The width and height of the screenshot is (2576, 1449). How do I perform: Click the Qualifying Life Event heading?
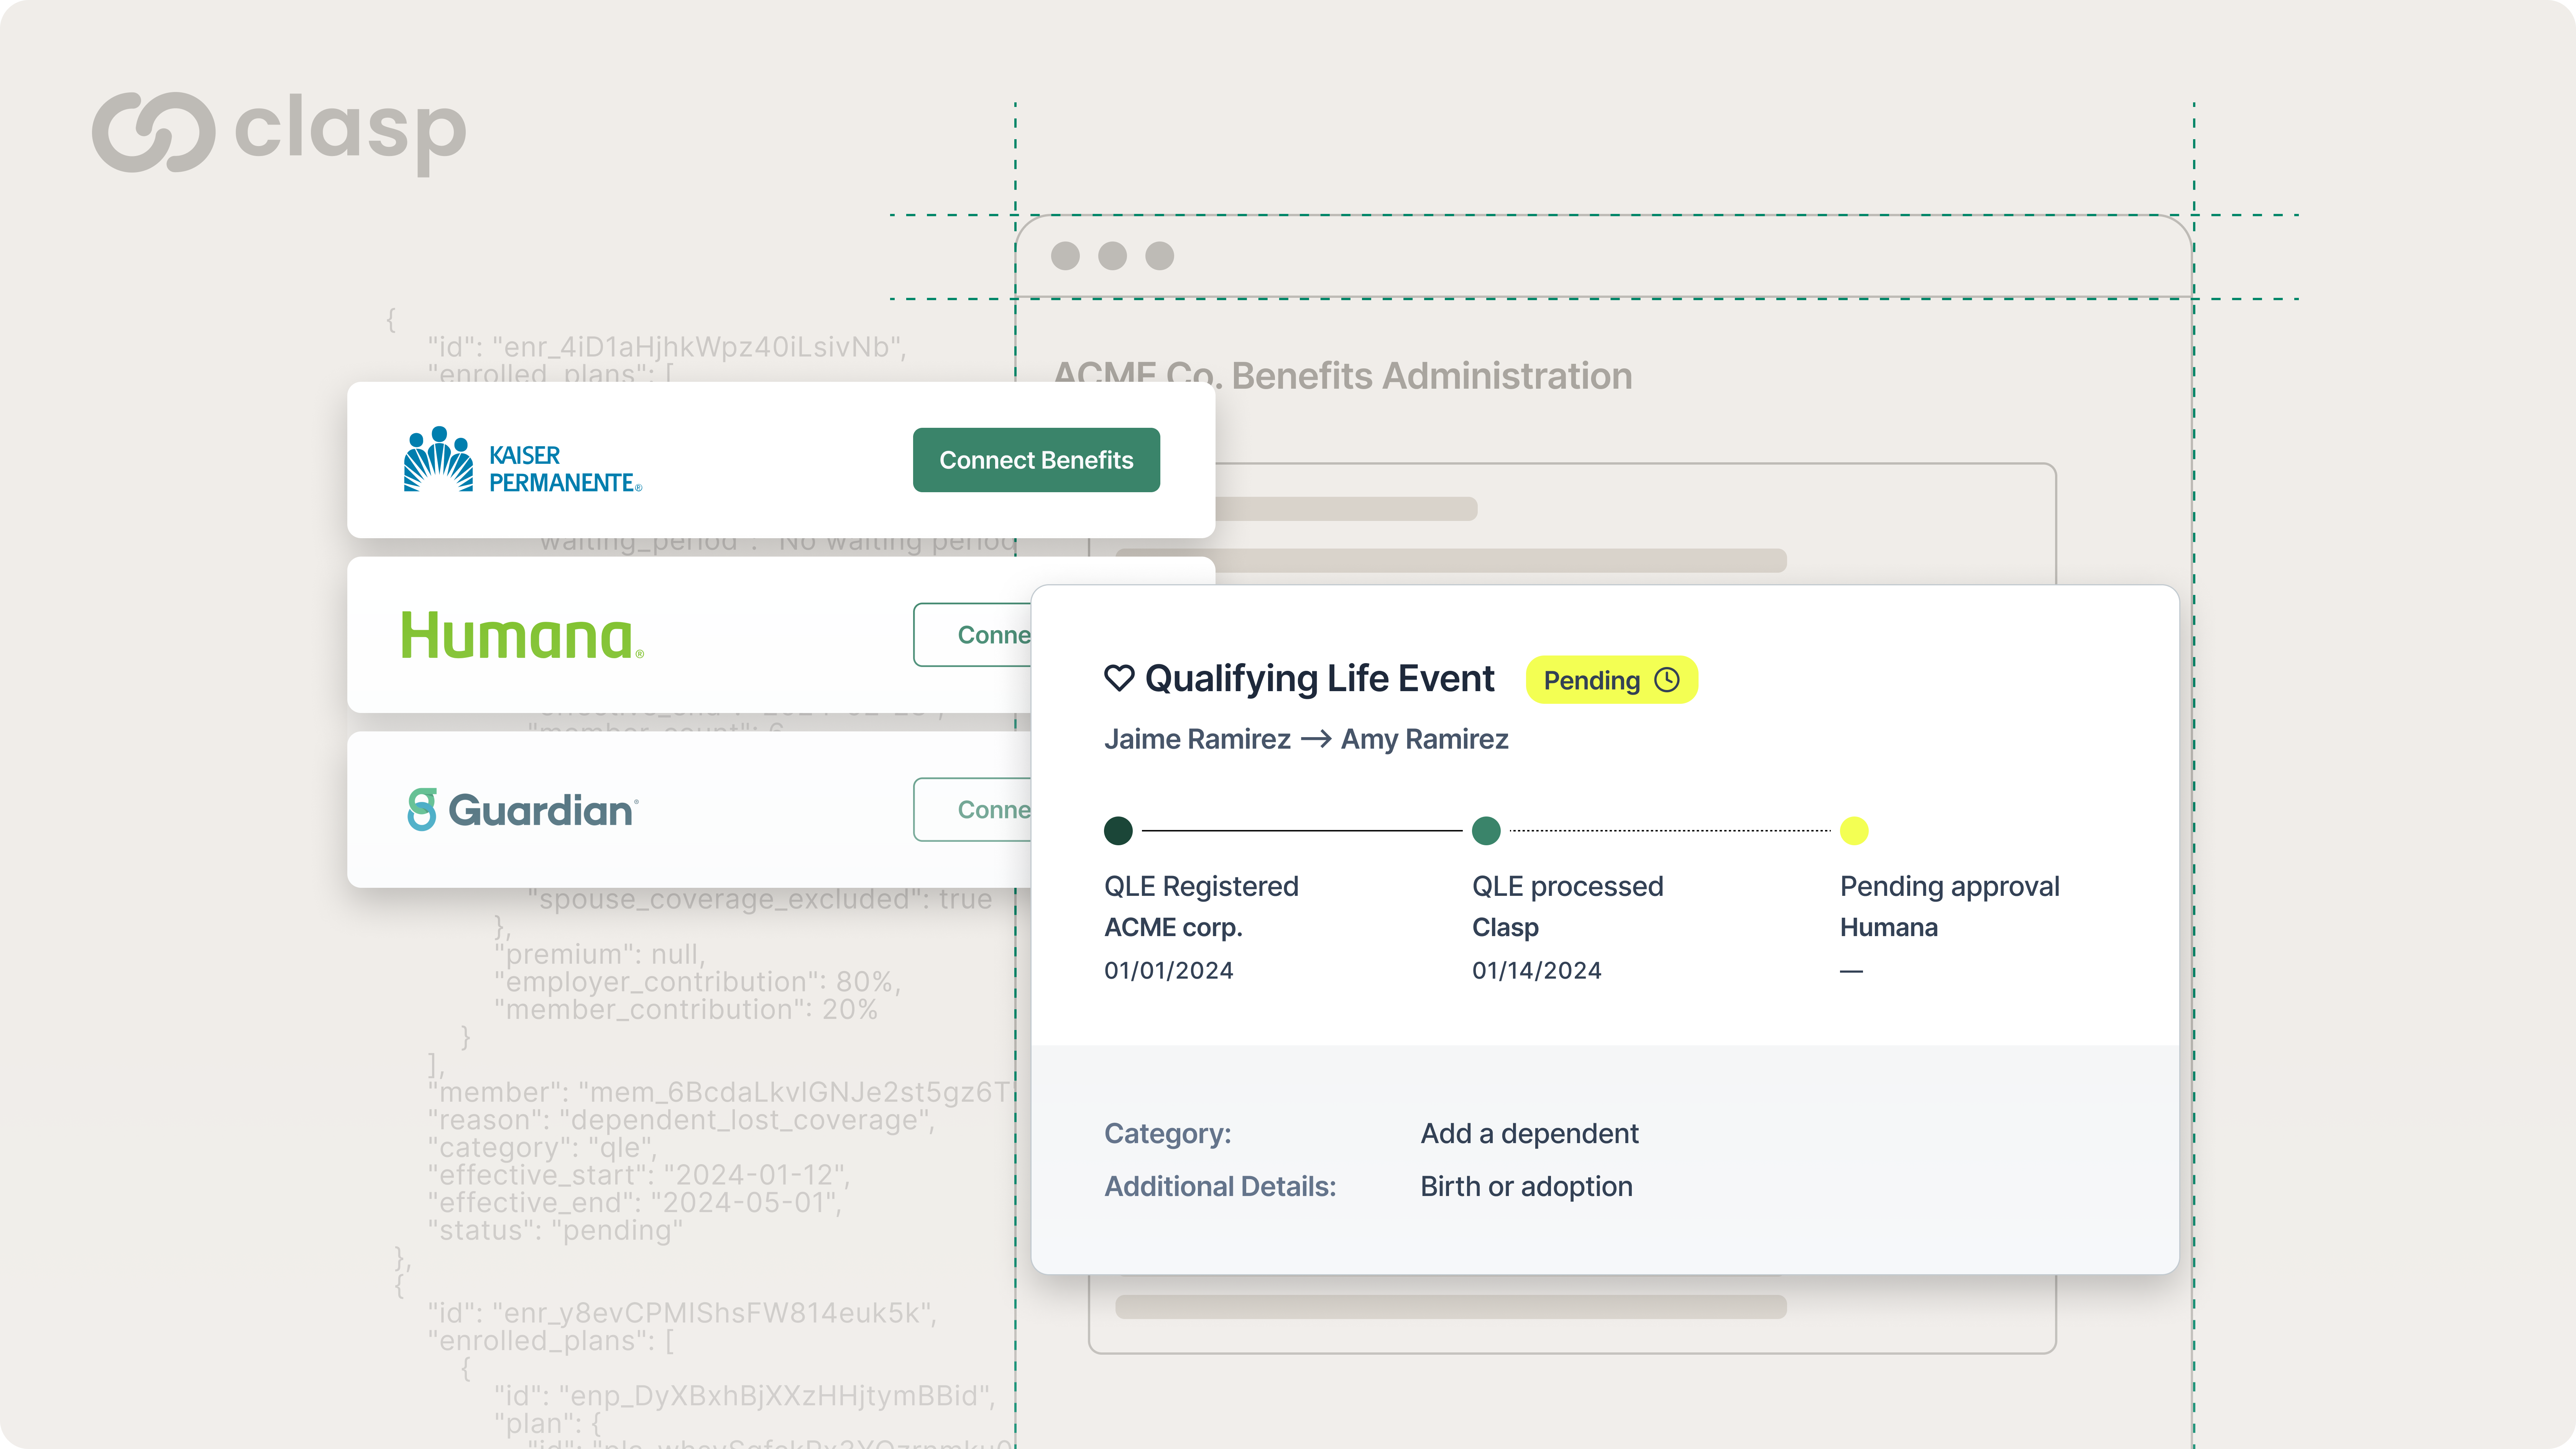[x=1319, y=678]
